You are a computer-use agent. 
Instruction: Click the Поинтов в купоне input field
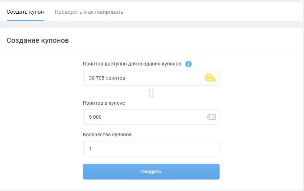144,117
